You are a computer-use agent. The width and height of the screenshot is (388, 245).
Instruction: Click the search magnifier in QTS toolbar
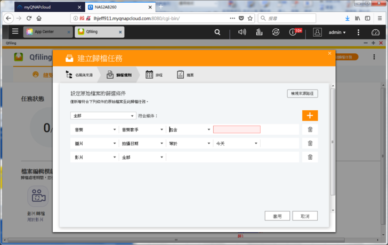pyautogui.click(x=217, y=32)
